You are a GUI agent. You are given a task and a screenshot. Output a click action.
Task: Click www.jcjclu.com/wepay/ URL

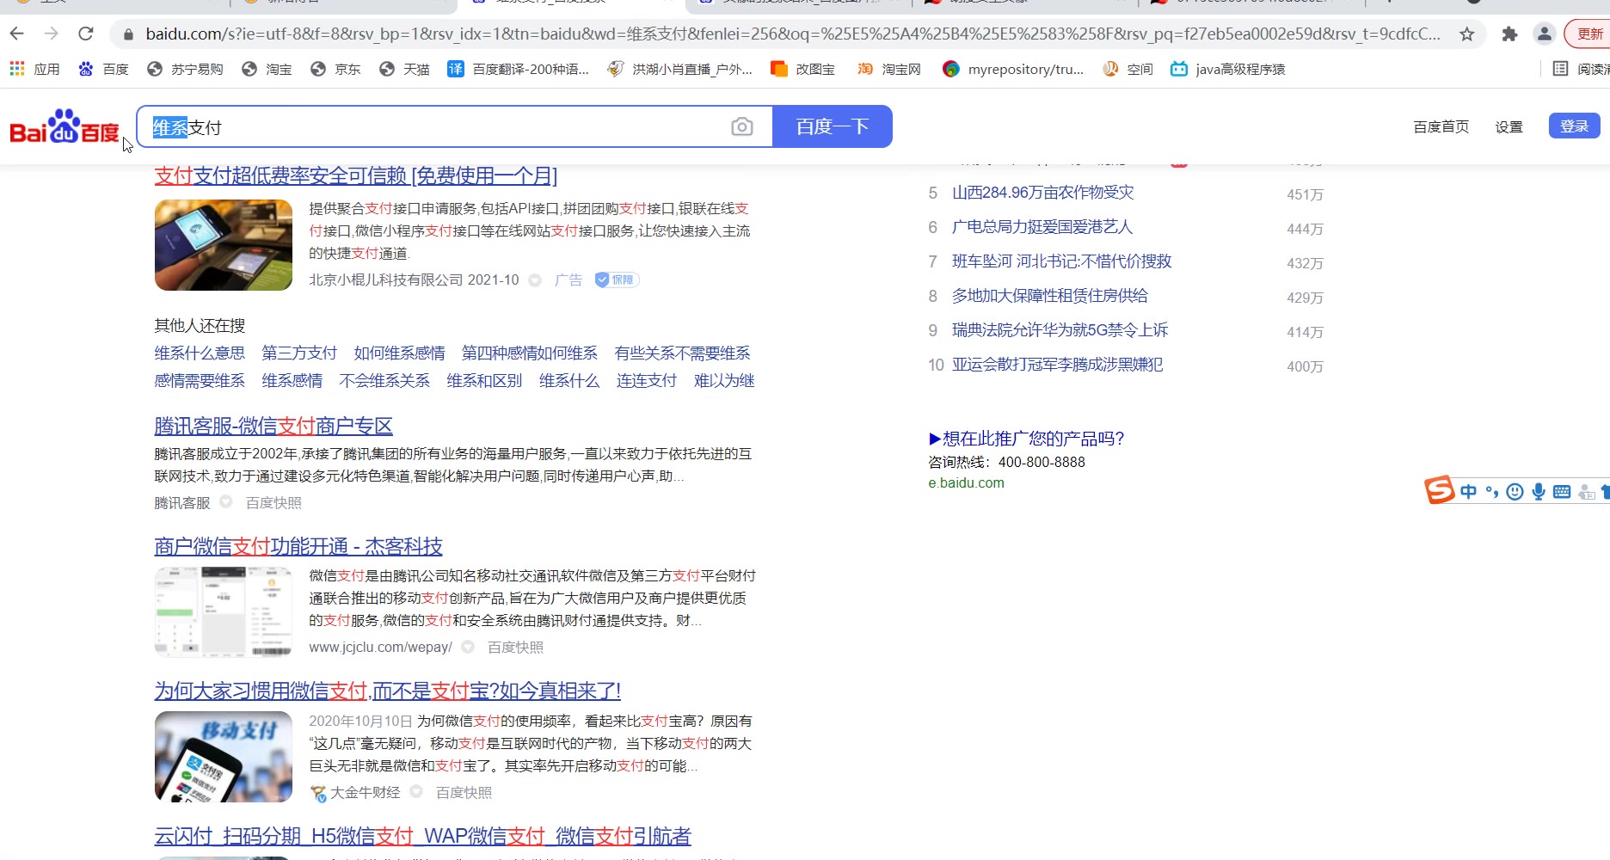(x=380, y=648)
